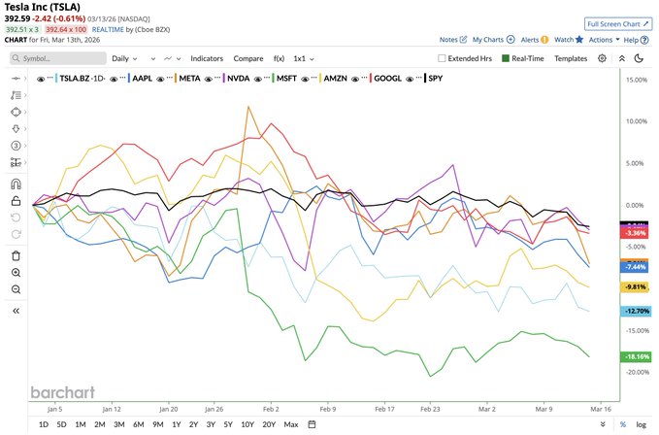Collapse the left drawing tools sidebar

click(x=16, y=310)
